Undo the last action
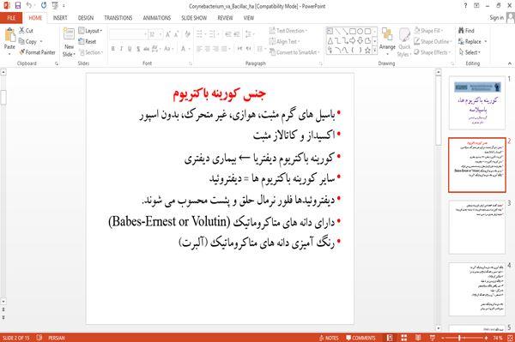515x342 pixels. point(29,6)
